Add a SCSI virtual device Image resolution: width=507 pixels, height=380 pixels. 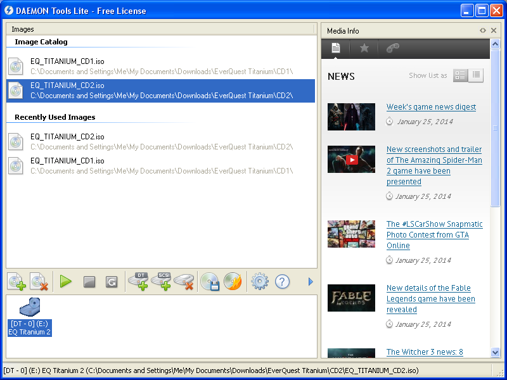(x=162, y=282)
